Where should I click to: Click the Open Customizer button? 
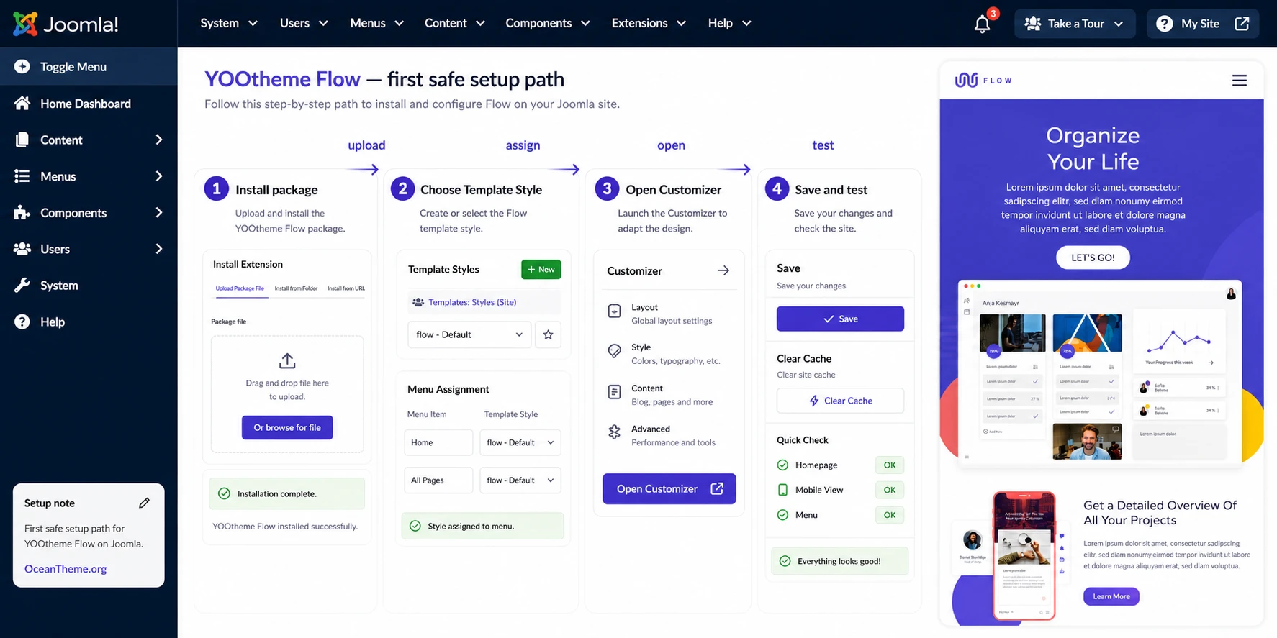pos(669,488)
